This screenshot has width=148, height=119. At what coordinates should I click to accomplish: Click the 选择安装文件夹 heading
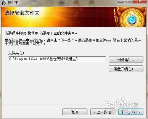(x=22, y=13)
